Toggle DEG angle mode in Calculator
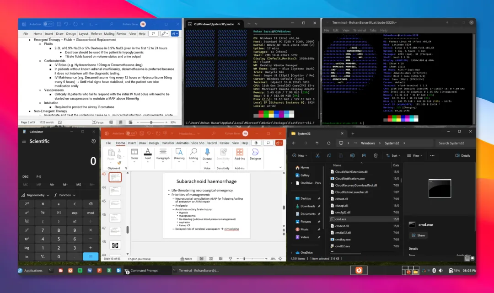Viewport: 494px width, 293px height. (x=26, y=176)
